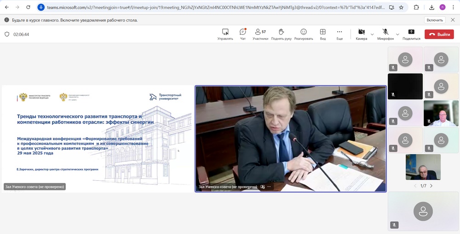Show the Участники list with 57 people

coord(260,34)
